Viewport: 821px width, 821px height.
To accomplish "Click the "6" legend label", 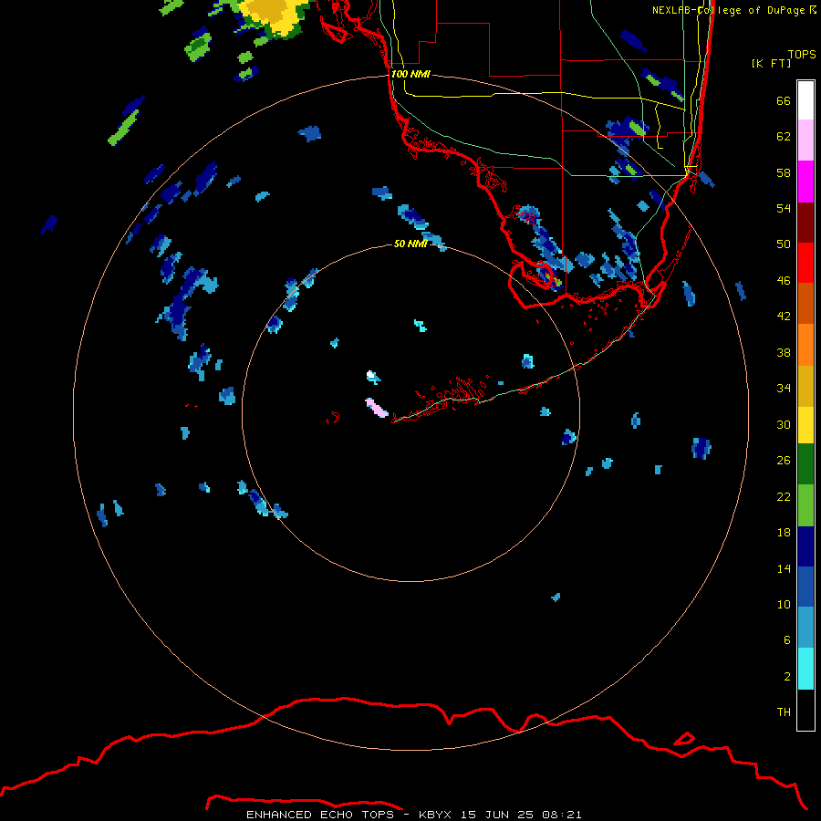I will point(787,640).
